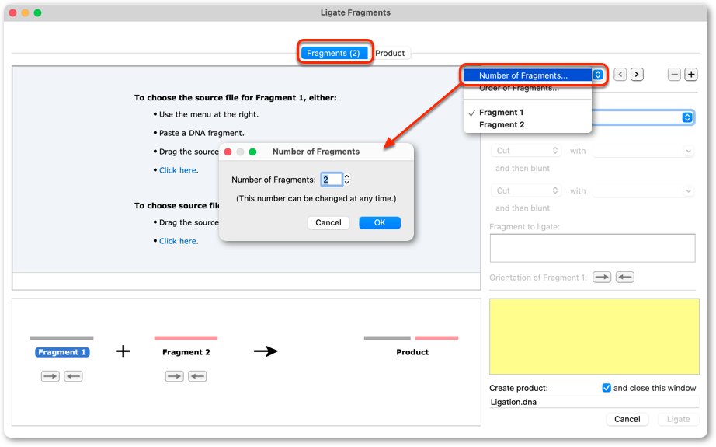This screenshot has width=716, height=447.
Task: Confirm dialog with OK button
Action: point(380,222)
